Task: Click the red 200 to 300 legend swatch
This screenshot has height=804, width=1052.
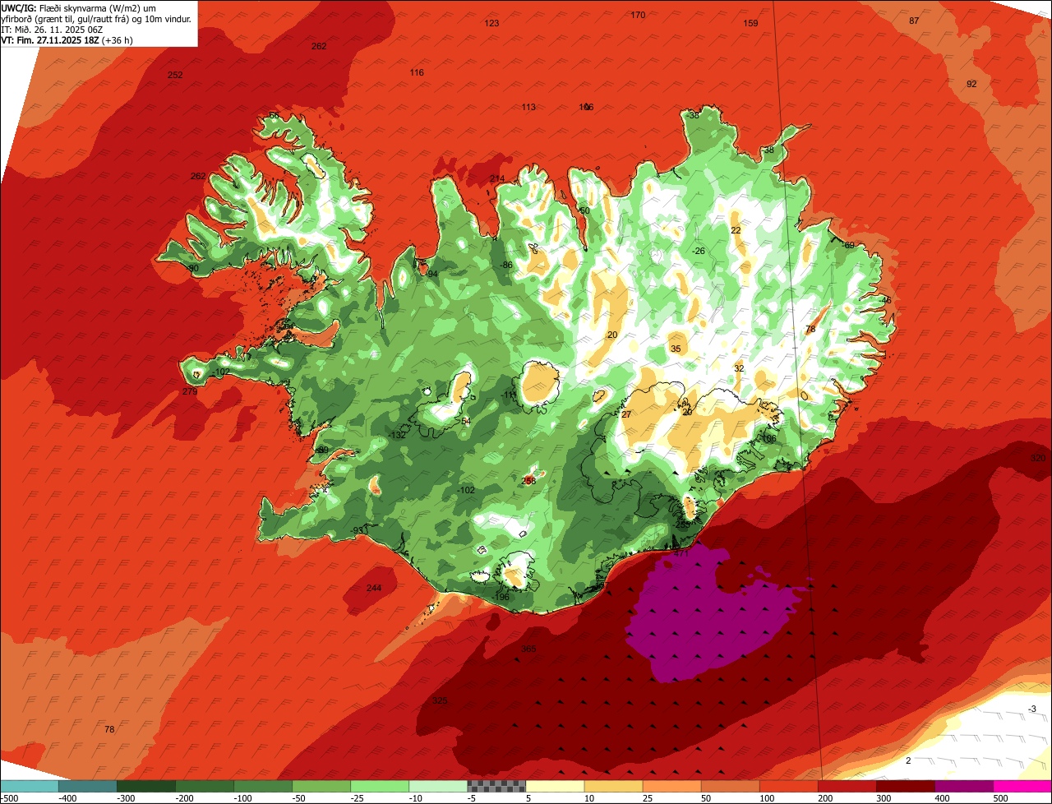Action: point(847,786)
